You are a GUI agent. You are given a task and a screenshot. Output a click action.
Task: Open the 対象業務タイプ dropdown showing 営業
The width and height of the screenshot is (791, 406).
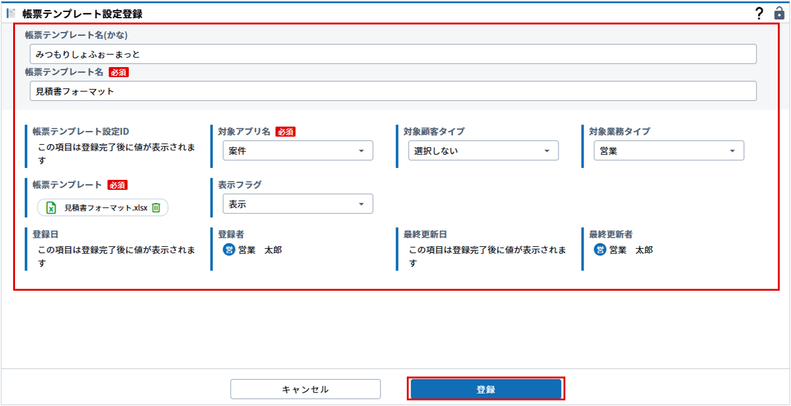tap(669, 151)
